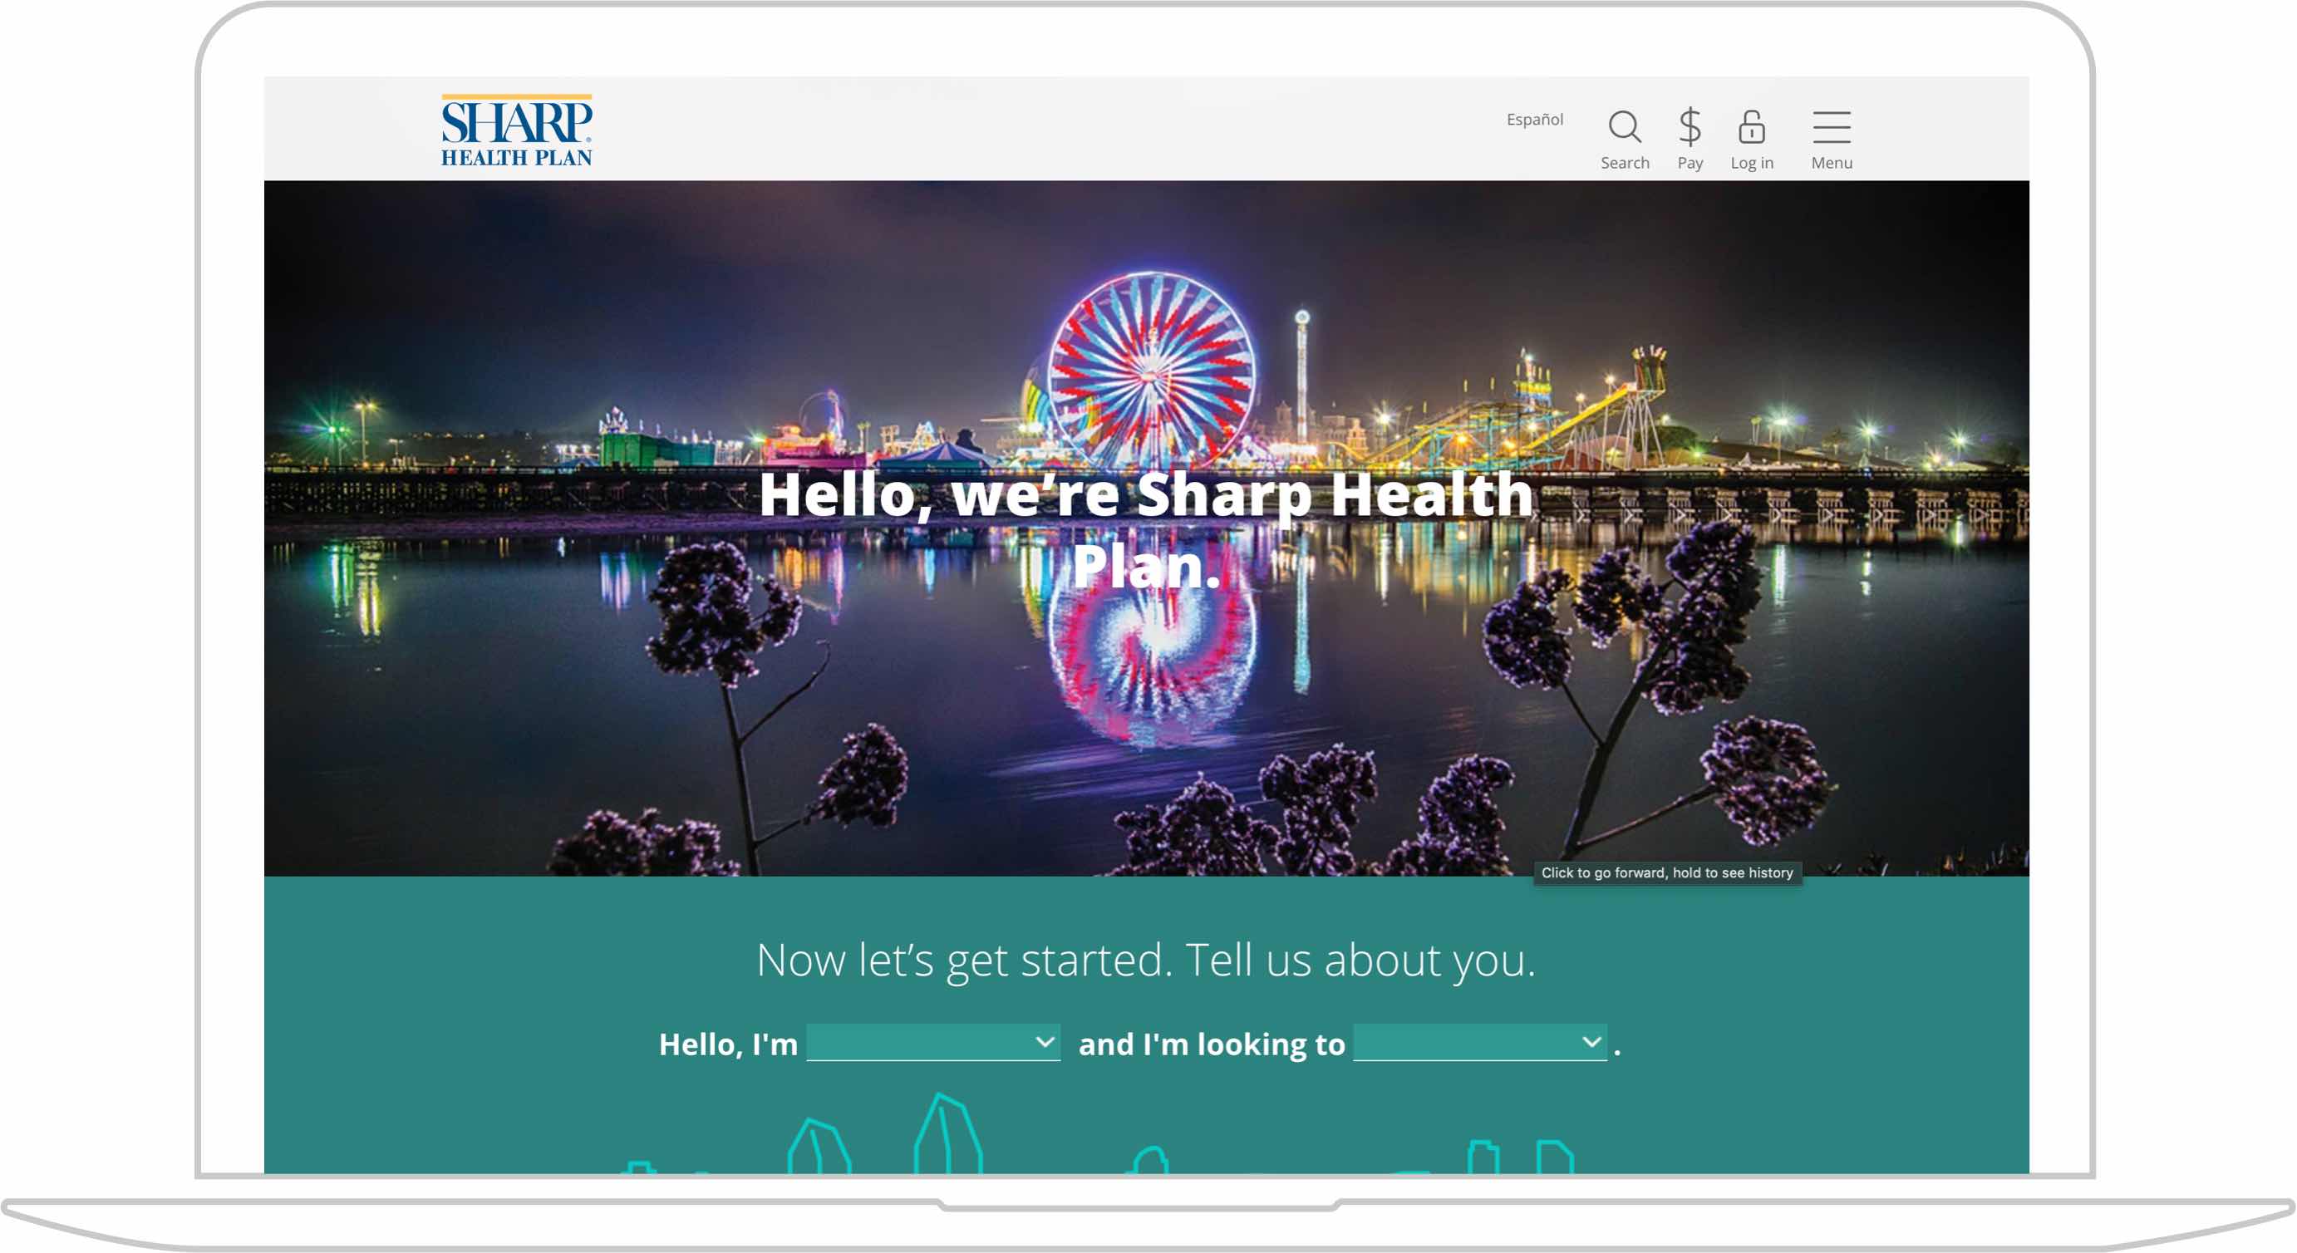Screen dimensions: 2297x1253
Task: Click the dollar sign Pay icon
Action: coord(1690,126)
